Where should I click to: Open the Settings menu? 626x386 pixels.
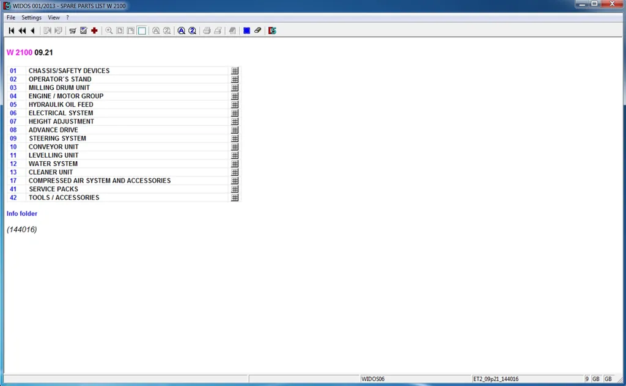point(32,18)
